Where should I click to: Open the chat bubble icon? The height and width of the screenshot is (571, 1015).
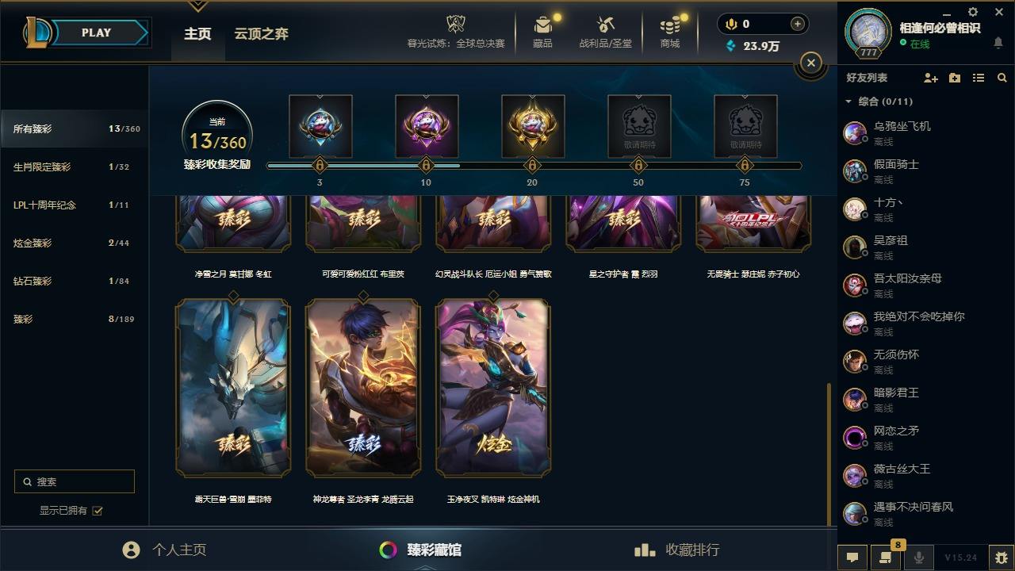coord(852,558)
